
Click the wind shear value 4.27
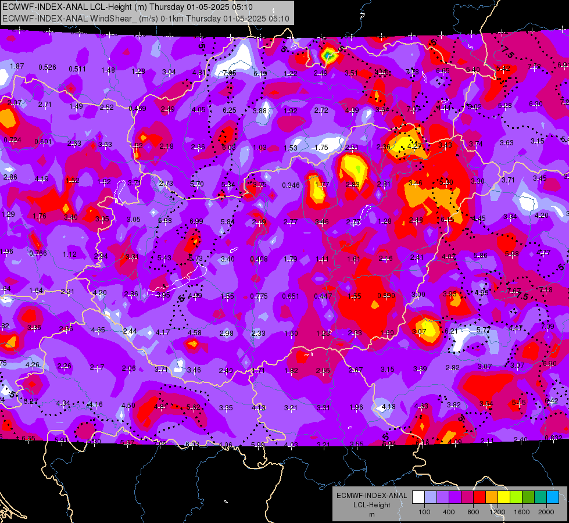tap(414, 146)
